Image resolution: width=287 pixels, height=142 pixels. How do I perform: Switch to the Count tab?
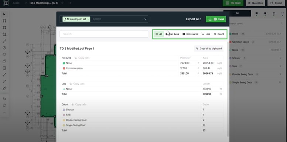(x=219, y=34)
